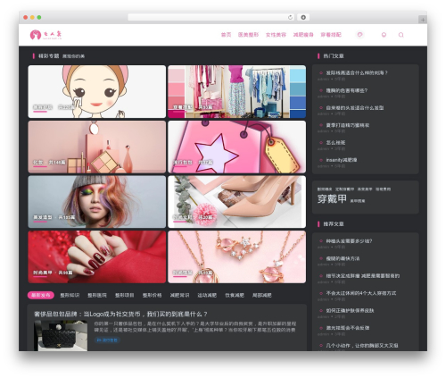
Task: Open article 自来卷的头发适合什么发型
Action: tap(355, 108)
